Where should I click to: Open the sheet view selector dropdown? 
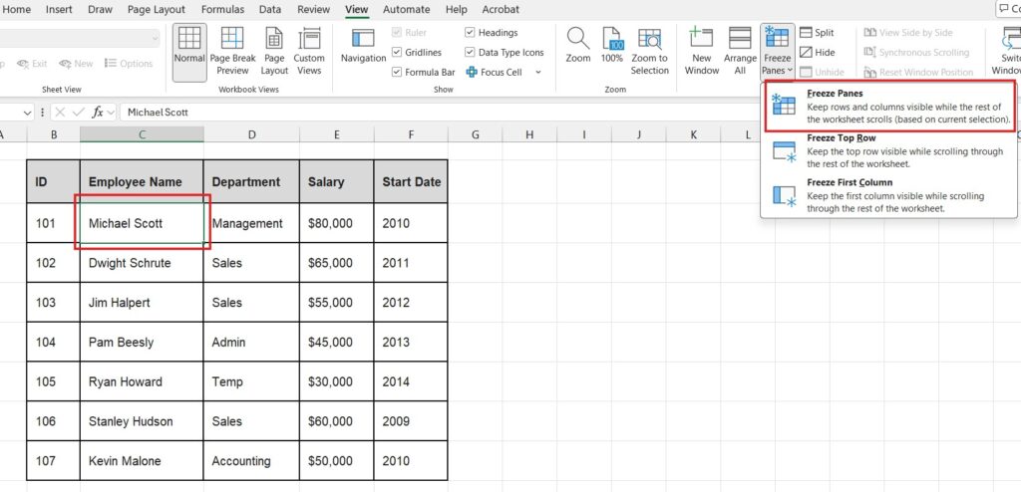(155, 39)
